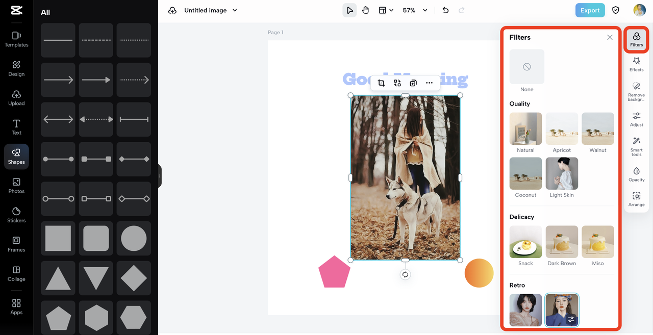653x335 pixels.
Task: Select the dog photo on canvas
Action: 405,177
